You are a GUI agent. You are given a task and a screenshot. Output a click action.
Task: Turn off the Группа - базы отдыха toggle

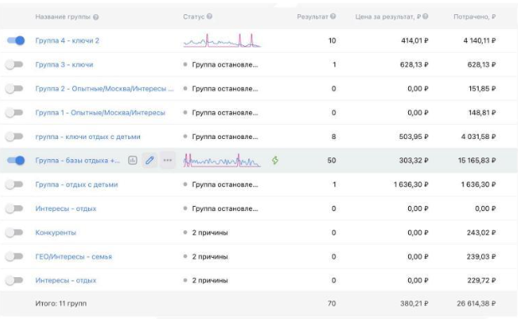(x=16, y=160)
